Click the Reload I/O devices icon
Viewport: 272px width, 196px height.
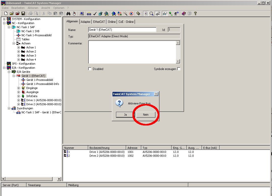click(120, 14)
